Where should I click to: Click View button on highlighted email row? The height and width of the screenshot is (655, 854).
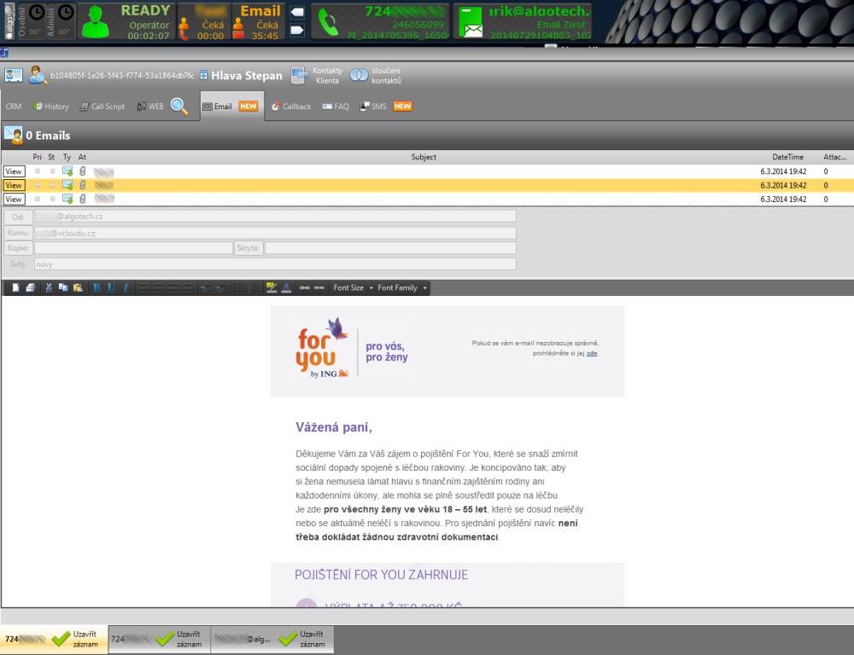14,186
